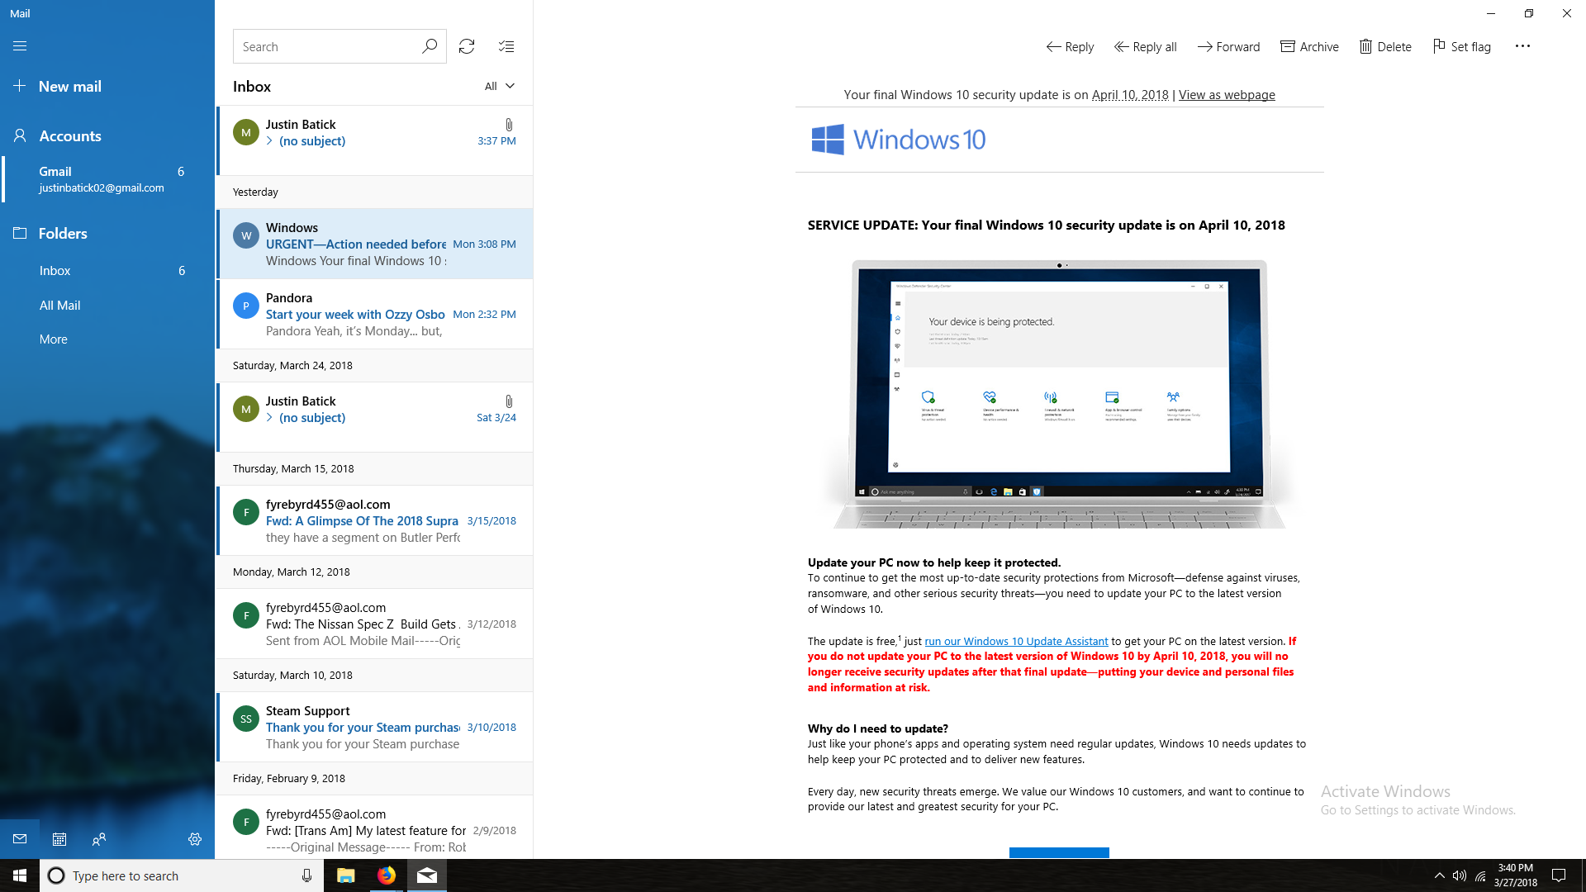Open Pandora Start your week email
Viewport: 1586px width, 892px height.
point(375,314)
